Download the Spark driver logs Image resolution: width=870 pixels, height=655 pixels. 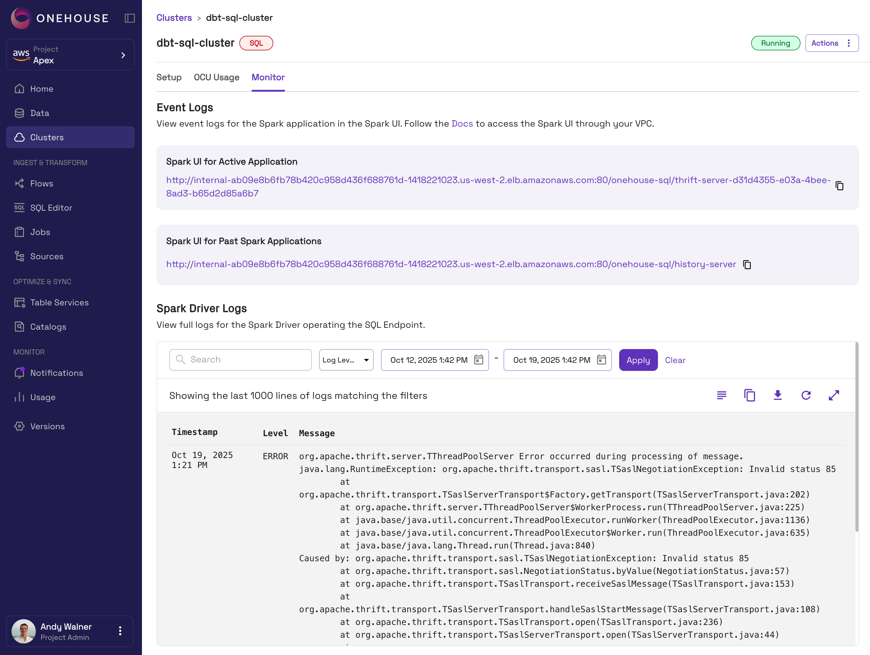(x=777, y=395)
